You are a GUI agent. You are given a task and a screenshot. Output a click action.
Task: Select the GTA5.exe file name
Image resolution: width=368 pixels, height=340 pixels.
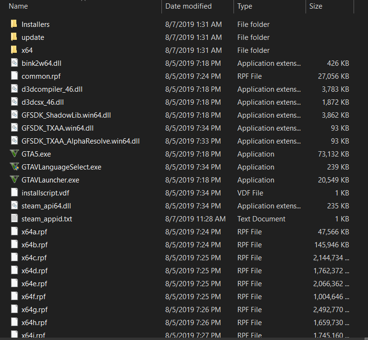pyautogui.click(x=36, y=154)
